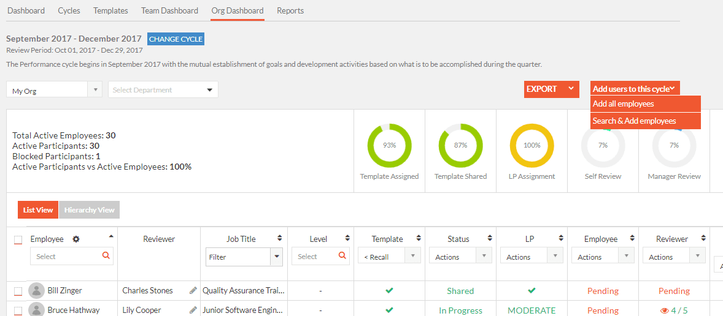This screenshot has width=723, height=316.
Task: Click the Employee Select search input
Action: pos(71,256)
